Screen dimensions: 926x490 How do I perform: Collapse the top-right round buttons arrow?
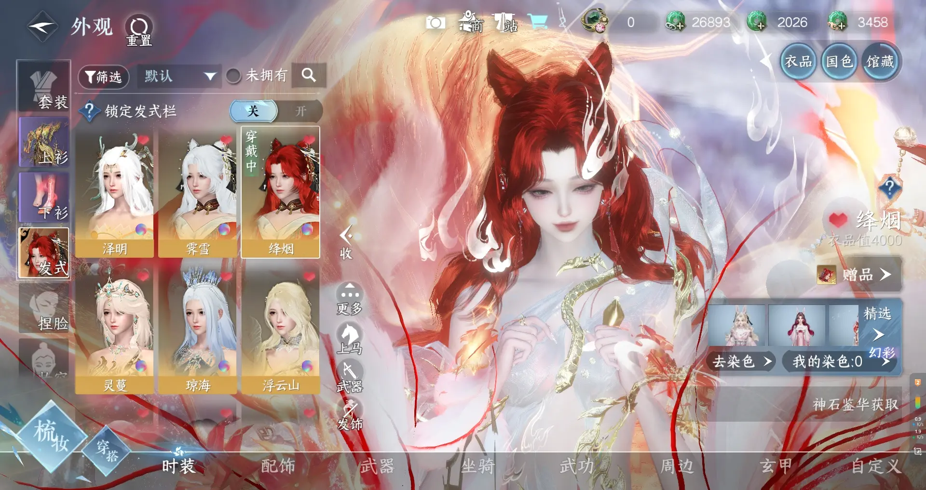[x=766, y=61]
